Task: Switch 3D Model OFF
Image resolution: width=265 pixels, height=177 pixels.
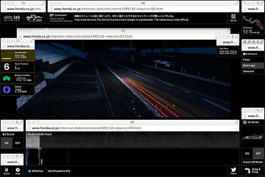Action: tap(258, 153)
